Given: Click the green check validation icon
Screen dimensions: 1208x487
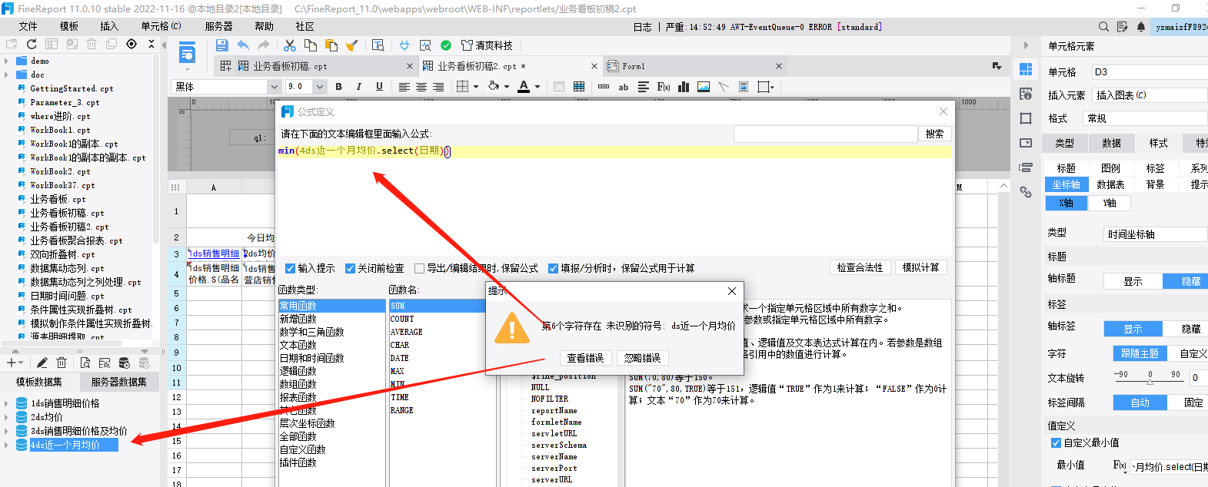Looking at the screenshot, I should (446, 45).
